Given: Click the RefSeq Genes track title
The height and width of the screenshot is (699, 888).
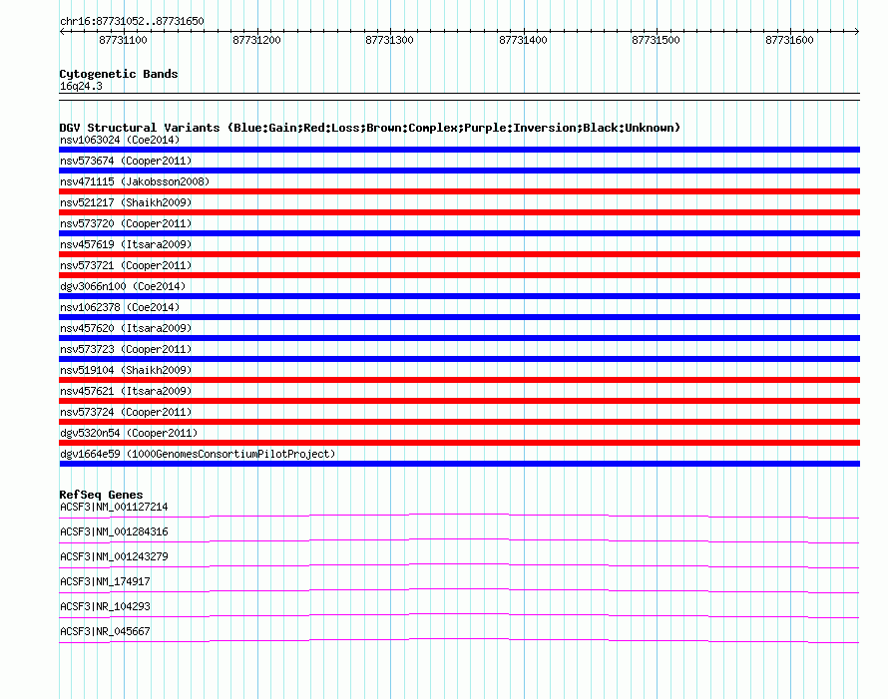Looking at the screenshot, I should [101, 495].
